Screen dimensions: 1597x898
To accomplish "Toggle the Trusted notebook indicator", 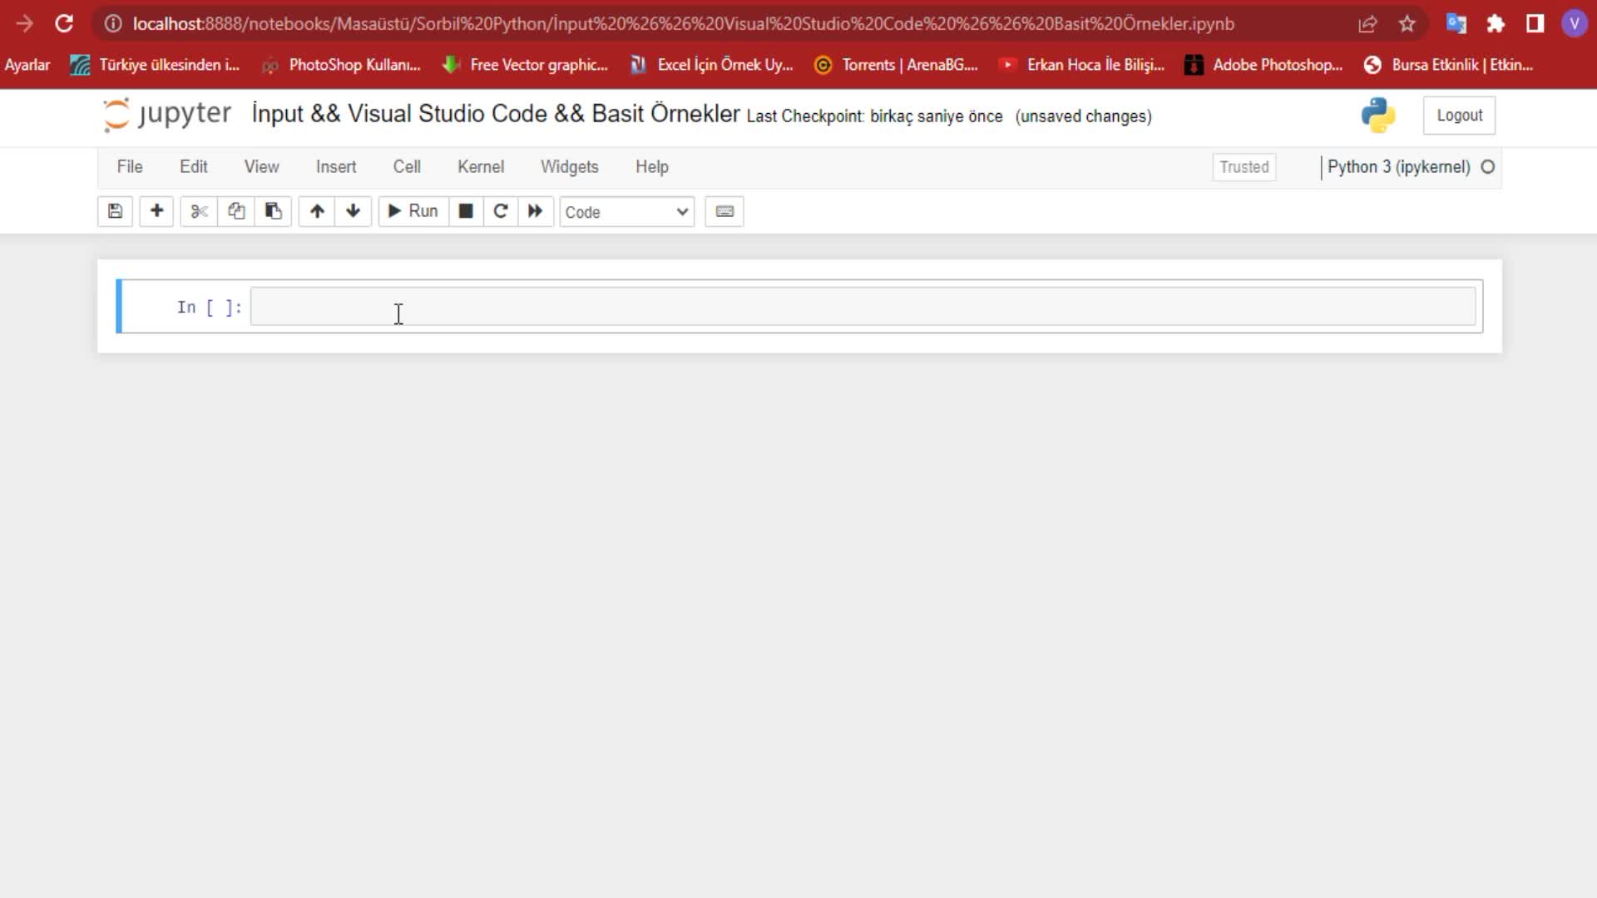I will click(x=1243, y=167).
